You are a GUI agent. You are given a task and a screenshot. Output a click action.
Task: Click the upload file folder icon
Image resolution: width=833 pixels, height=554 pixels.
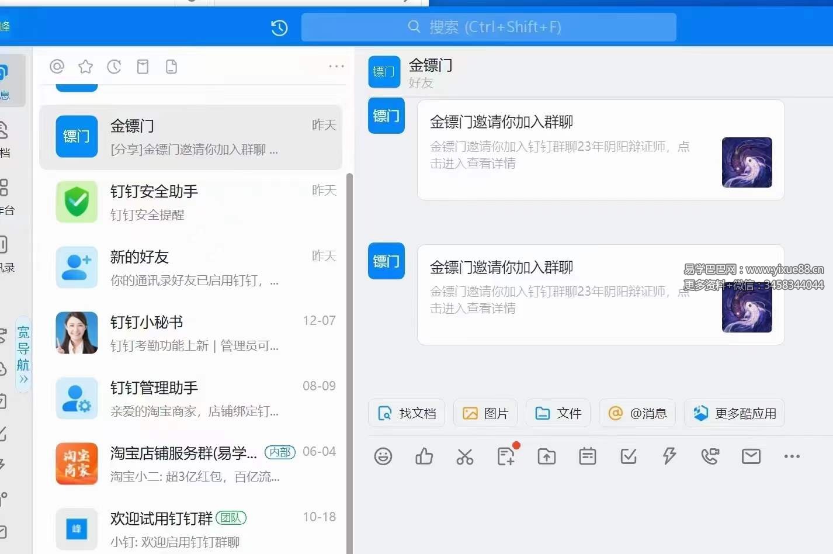[547, 456]
